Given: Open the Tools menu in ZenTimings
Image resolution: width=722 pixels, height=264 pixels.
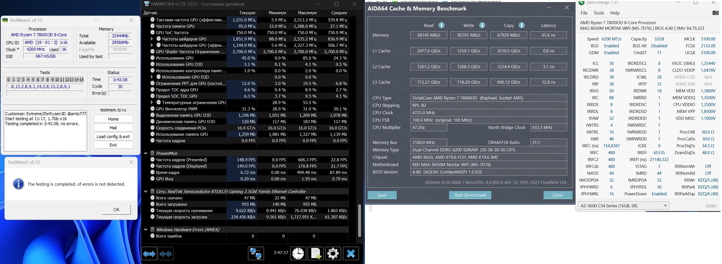Looking at the screenshot, I should pyautogui.click(x=599, y=13).
